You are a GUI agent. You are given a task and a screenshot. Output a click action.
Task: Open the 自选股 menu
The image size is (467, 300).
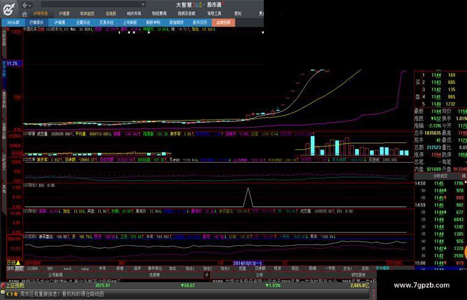111,14
